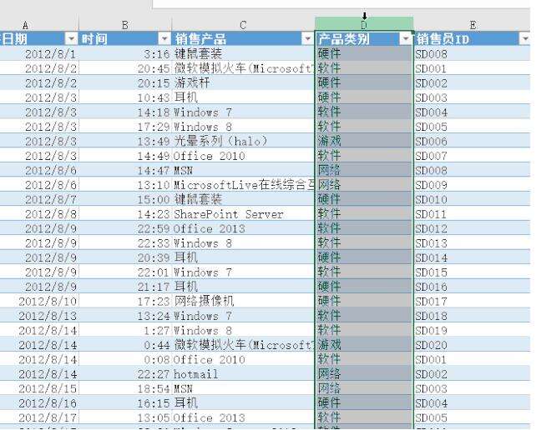The image size is (536, 430).
Task: Select the cell containing hotmail
Action: click(x=243, y=373)
